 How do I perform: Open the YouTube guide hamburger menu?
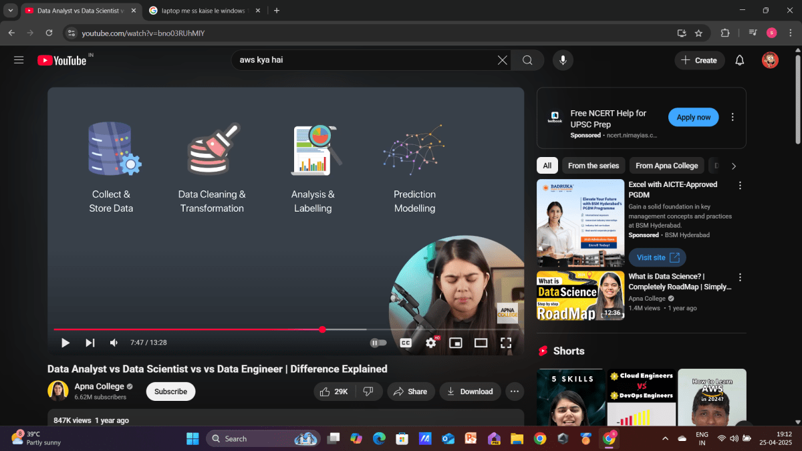coord(19,60)
